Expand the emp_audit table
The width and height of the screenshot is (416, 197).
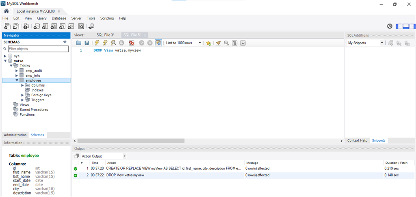pos(16,71)
